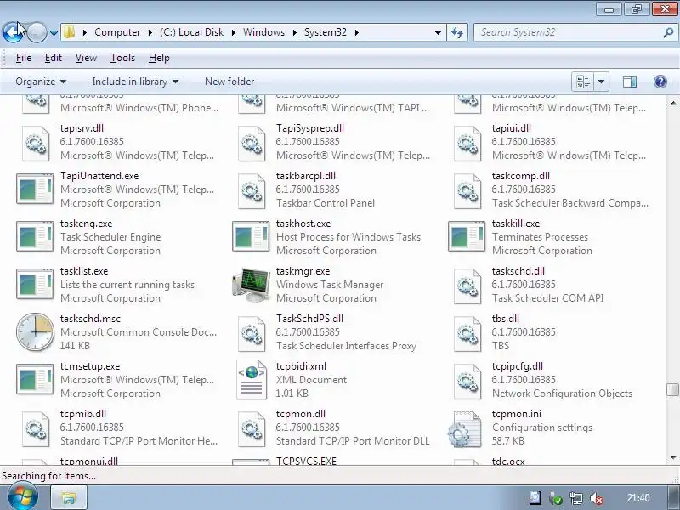Select the TapiUnattend.exe icon
Screen dimensions: 680x510
[35, 189]
